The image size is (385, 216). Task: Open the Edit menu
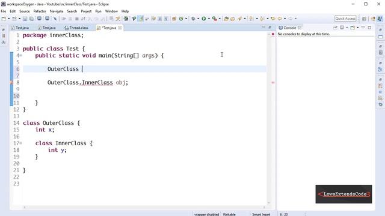[13, 11]
